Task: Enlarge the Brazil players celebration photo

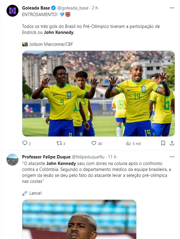Action: pyautogui.click(x=98, y=94)
